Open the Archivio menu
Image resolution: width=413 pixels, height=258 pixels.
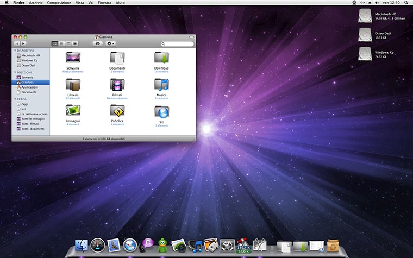35,3
